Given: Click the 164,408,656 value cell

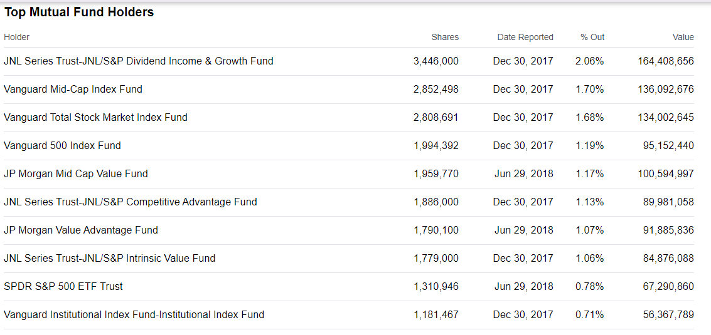Looking at the screenshot, I should point(666,61).
